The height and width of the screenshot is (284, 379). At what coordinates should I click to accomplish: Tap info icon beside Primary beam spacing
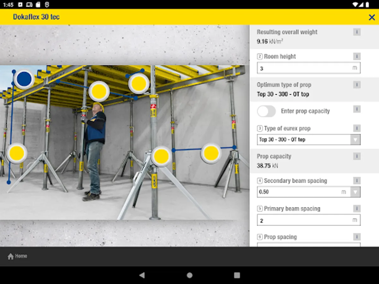(357, 209)
